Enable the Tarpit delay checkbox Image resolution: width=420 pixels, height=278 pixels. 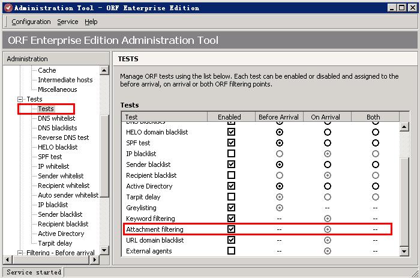[x=232, y=197]
